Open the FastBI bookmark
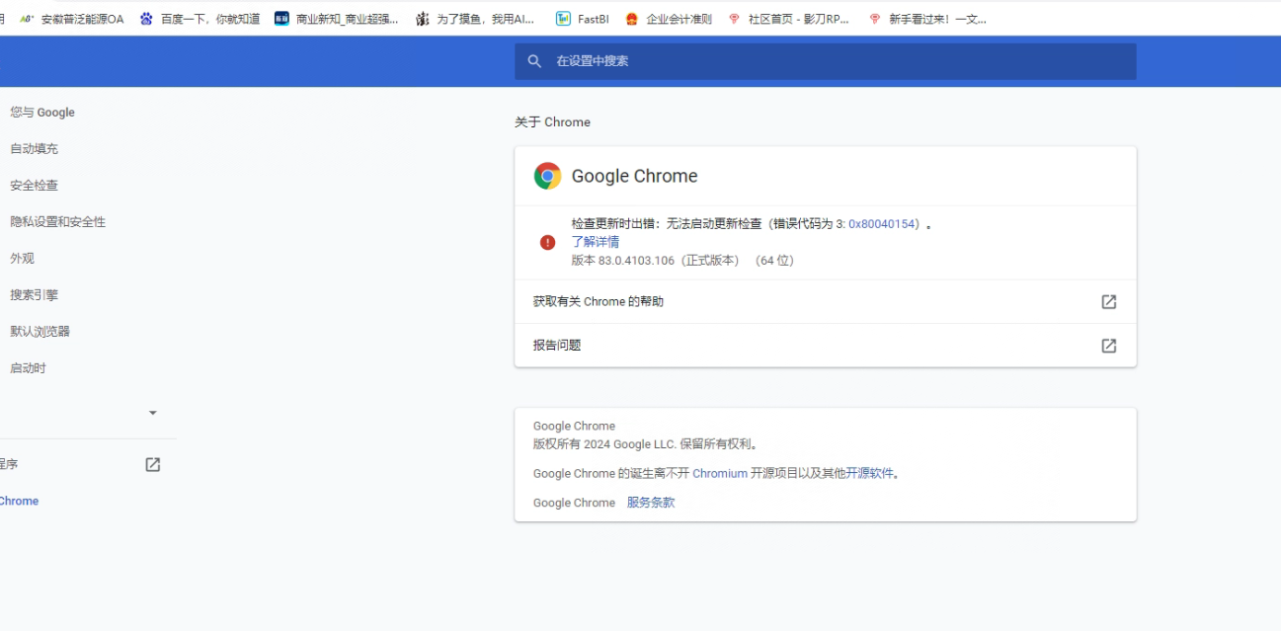The width and height of the screenshot is (1281, 631). 583,19
